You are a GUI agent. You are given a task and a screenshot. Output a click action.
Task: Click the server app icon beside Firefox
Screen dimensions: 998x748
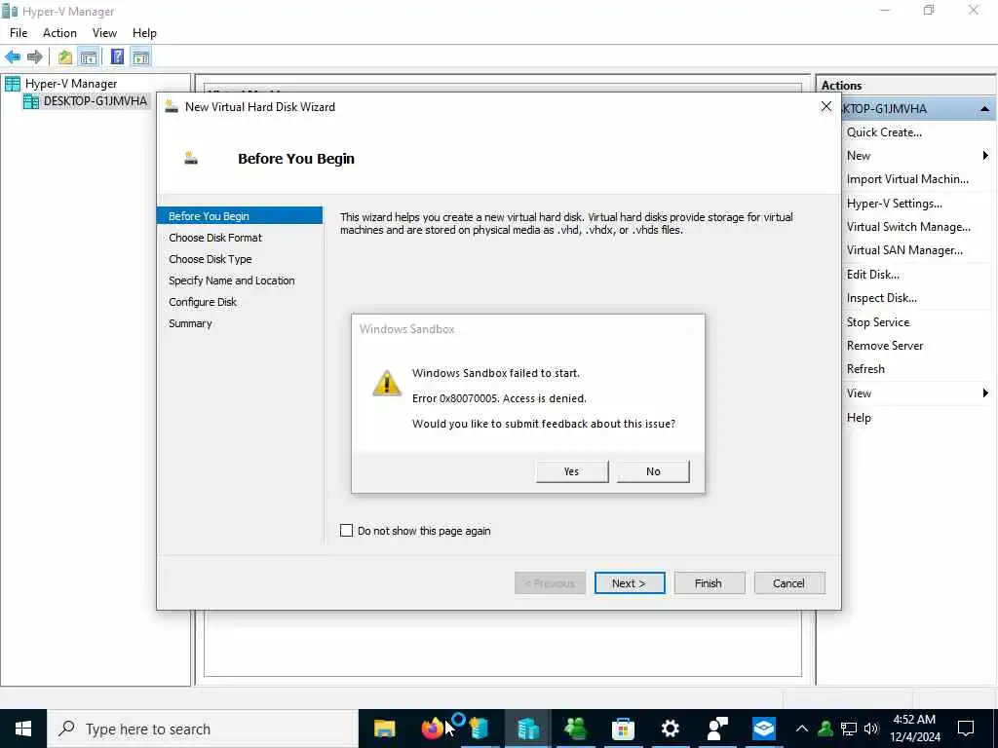[479, 729]
